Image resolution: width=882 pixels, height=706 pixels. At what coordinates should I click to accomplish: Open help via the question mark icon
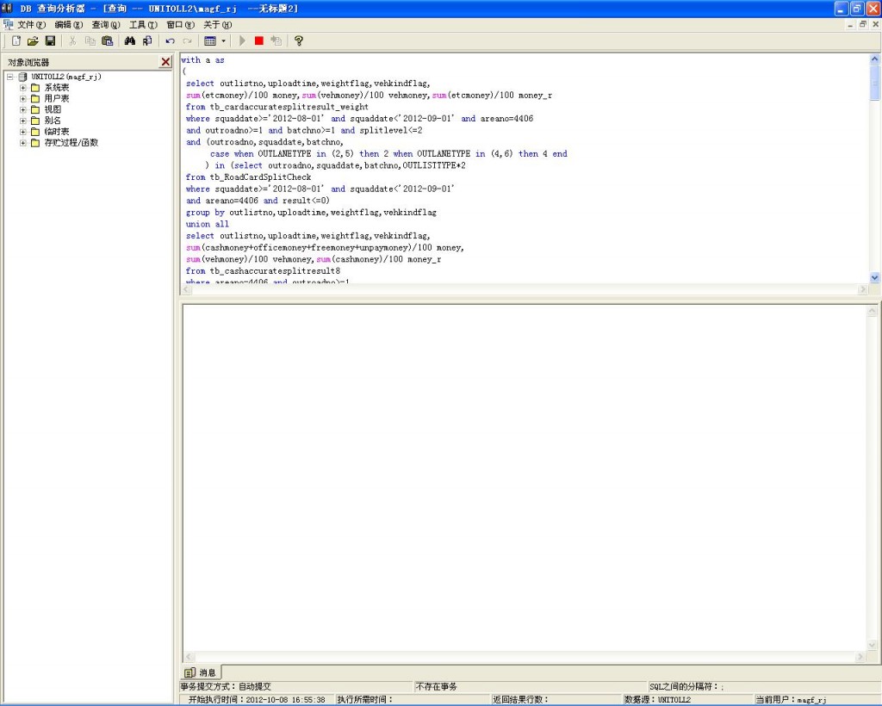(299, 40)
